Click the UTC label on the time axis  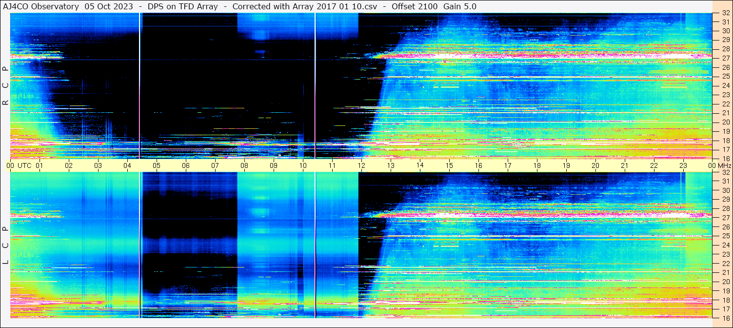pyautogui.click(x=25, y=165)
